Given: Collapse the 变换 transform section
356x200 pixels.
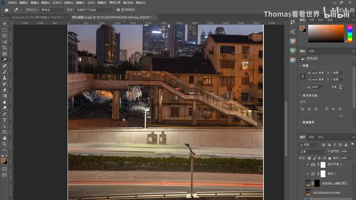Looking at the screenshot, I should coord(300,66).
